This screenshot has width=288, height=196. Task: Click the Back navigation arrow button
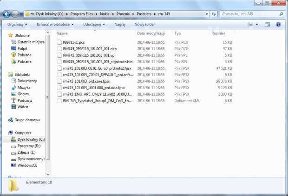[7, 14]
